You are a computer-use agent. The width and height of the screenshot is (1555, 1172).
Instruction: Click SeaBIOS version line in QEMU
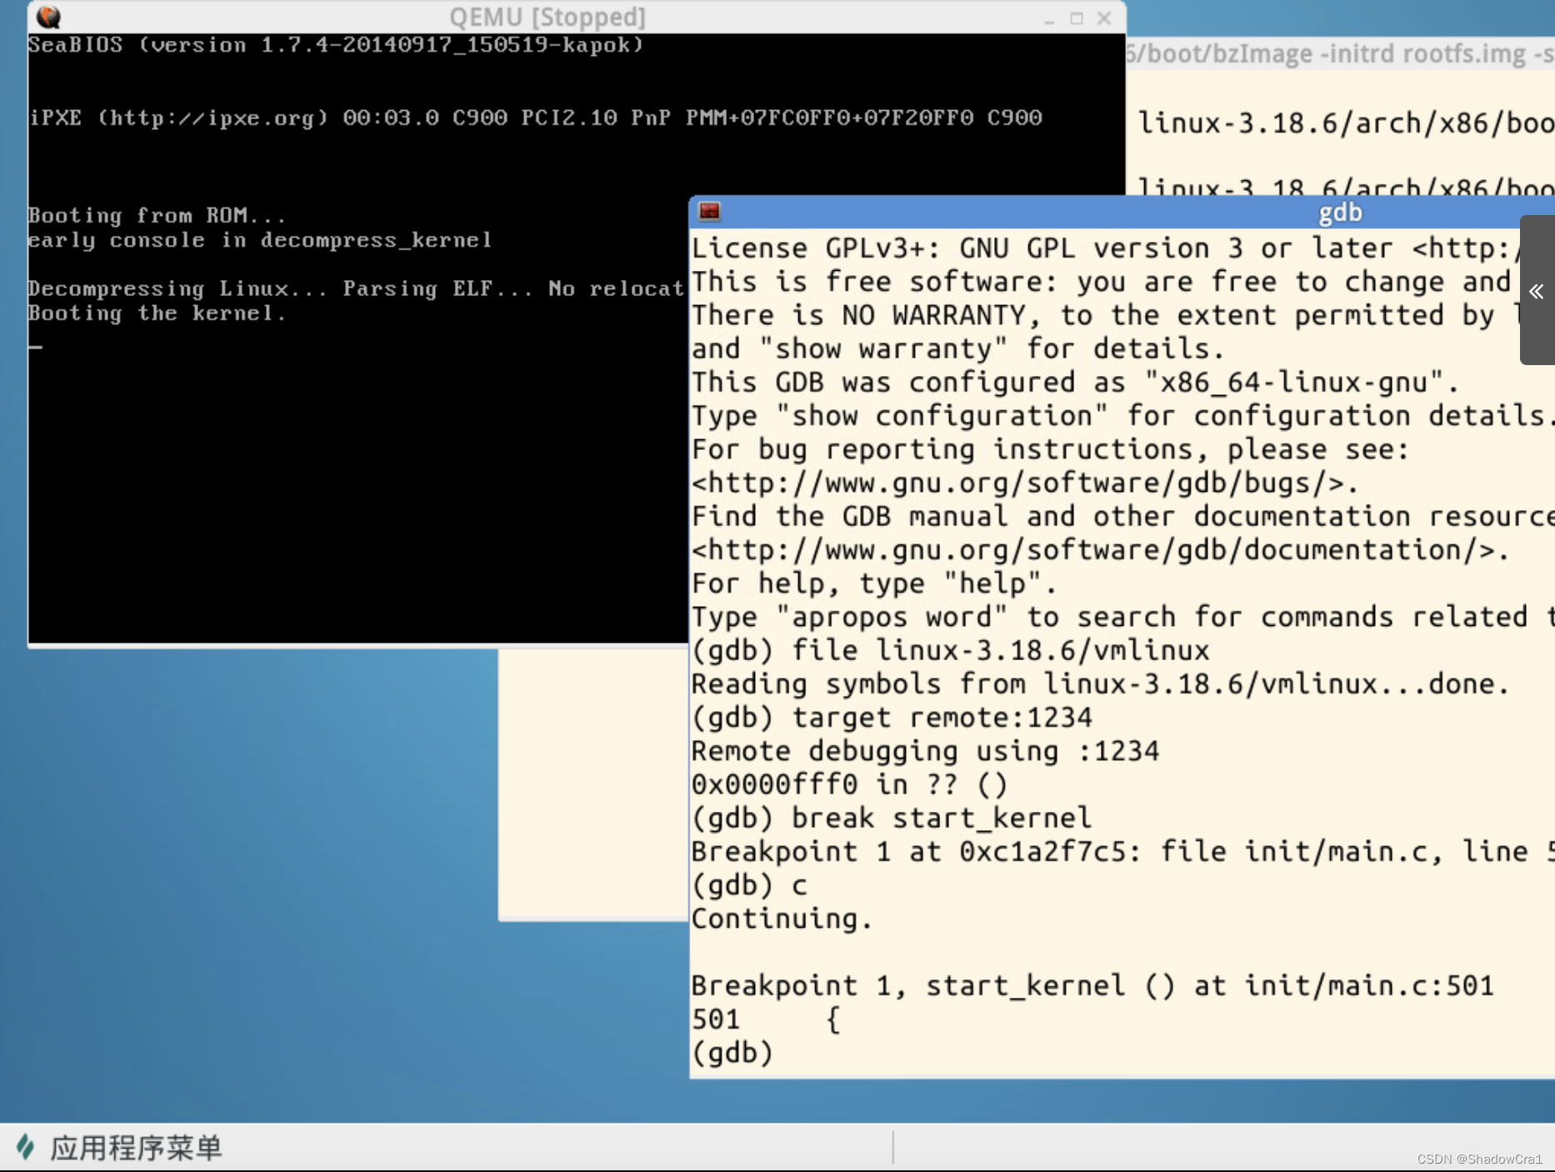(336, 45)
